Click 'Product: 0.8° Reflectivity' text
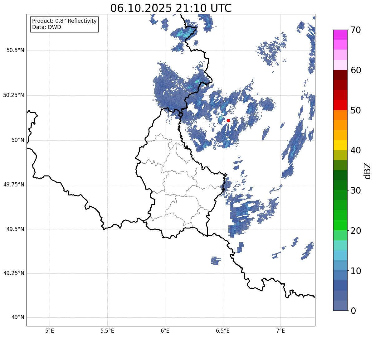The image size is (375, 337). pyautogui.click(x=65, y=21)
